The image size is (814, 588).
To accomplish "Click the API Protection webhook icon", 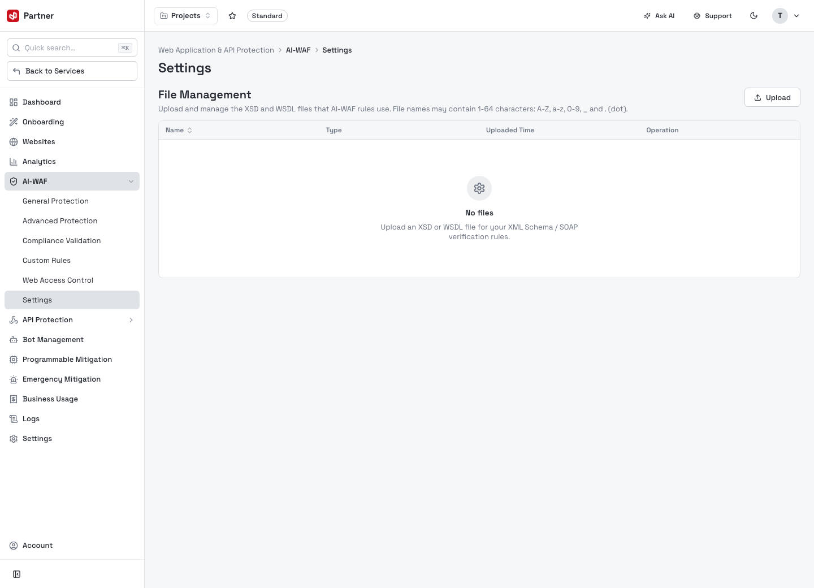I will [x=14, y=320].
